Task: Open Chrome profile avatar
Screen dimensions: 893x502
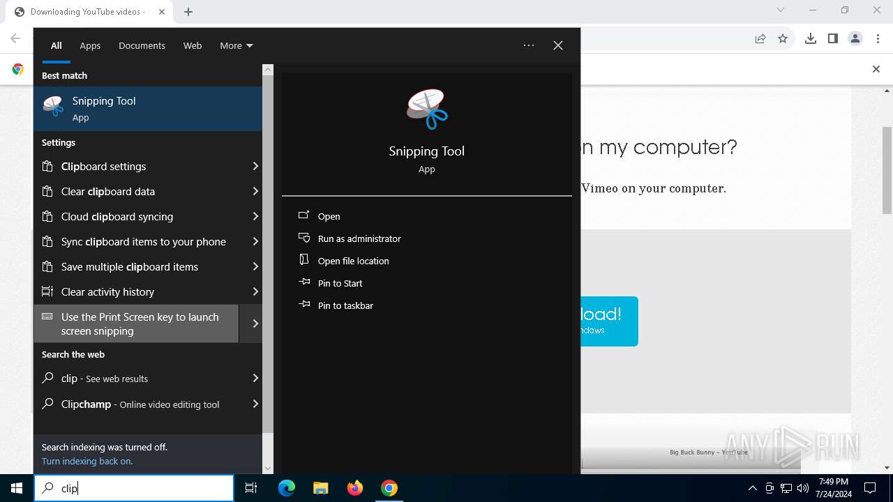Action: [855, 39]
